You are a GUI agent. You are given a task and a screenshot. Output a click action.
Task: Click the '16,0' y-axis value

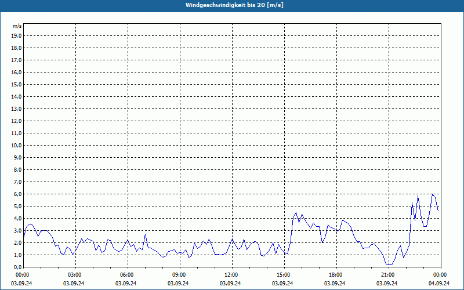coord(16,72)
